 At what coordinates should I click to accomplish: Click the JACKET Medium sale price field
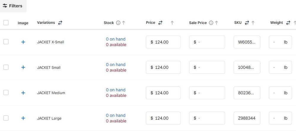pos(207,93)
